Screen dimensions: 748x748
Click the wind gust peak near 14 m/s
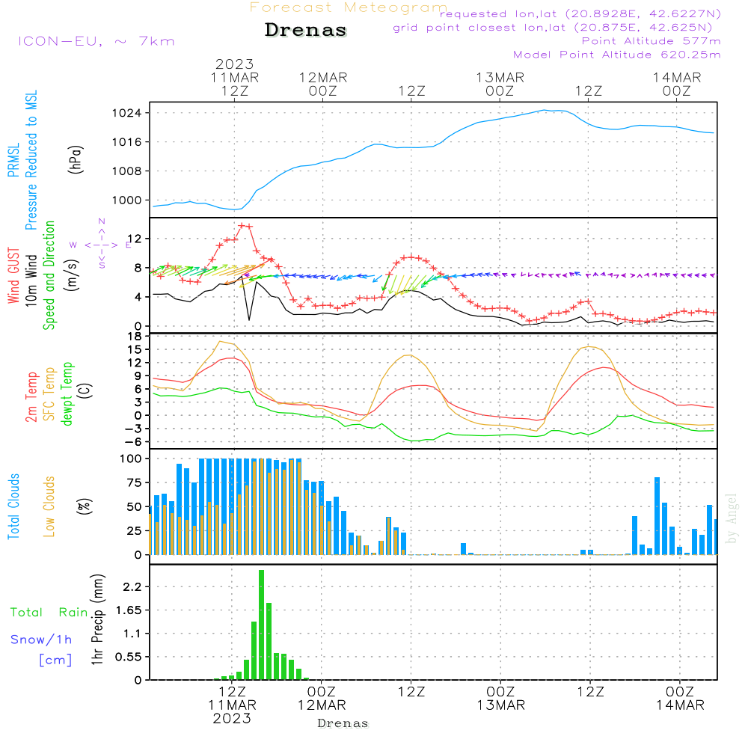click(x=242, y=225)
